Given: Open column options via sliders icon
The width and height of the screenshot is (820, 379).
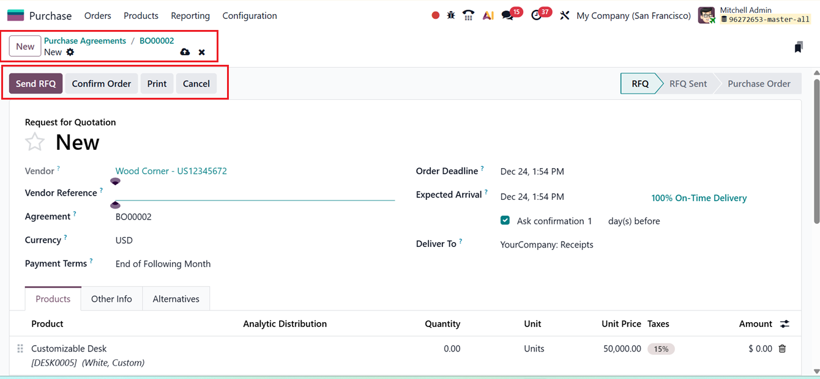Looking at the screenshot, I should [x=785, y=323].
